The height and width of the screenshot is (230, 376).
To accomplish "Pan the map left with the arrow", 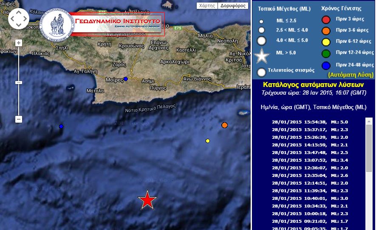I will 12,18.
